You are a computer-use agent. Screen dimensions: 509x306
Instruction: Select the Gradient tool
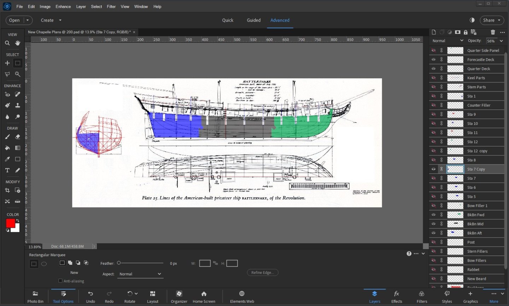coord(18,148)
